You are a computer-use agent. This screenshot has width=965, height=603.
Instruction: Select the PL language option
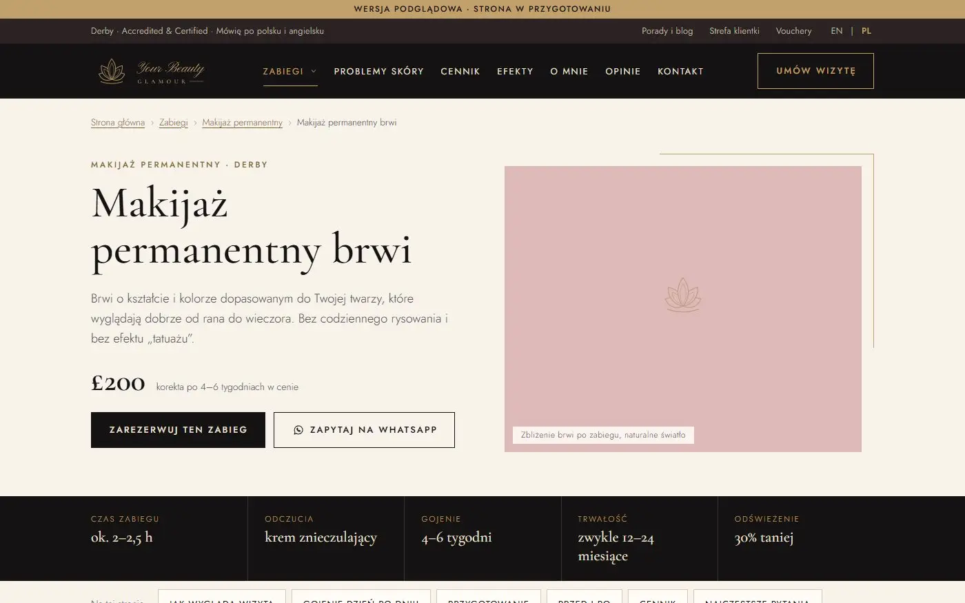pos(866,31)
